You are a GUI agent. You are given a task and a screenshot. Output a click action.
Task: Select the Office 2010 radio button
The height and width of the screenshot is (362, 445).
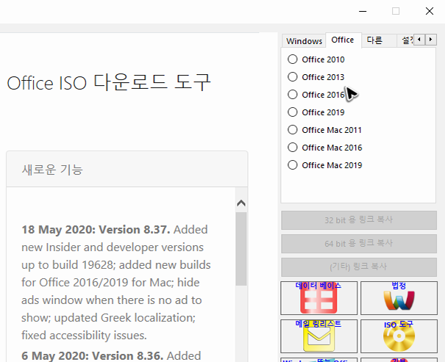click(293, 59)
